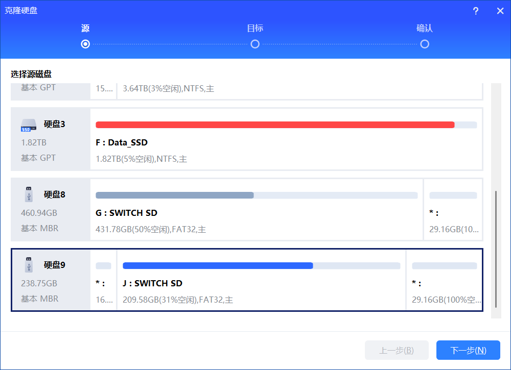Click the 下一步(N) button
Image resolution: width=511 pixels, height=370 pixels.
[x=468, y=350]
